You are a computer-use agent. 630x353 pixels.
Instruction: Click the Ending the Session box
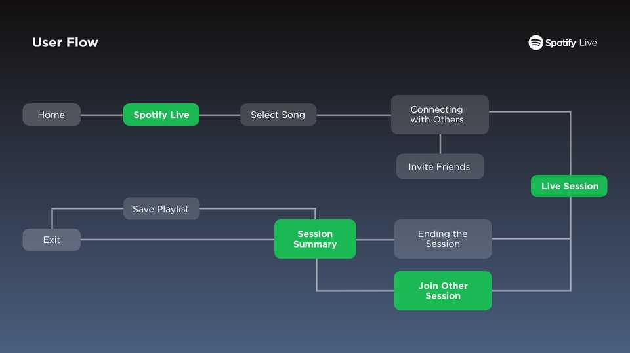pyautogui.click(x=443, y=239)
